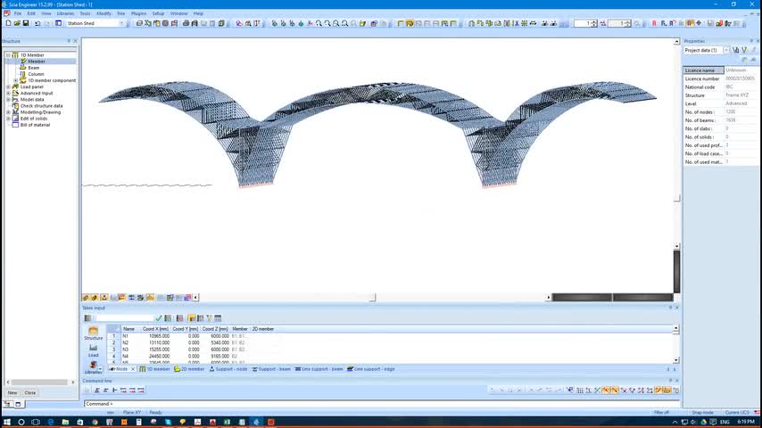This screenshot has width=762, height=428.
Task: Click the Plane XY status bar entry
Action: pyautogui.click(x=132, y=413)
